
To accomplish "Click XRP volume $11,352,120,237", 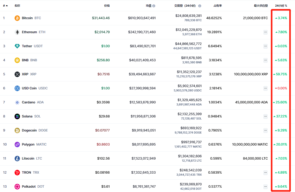I will click(x=189, y=72).
